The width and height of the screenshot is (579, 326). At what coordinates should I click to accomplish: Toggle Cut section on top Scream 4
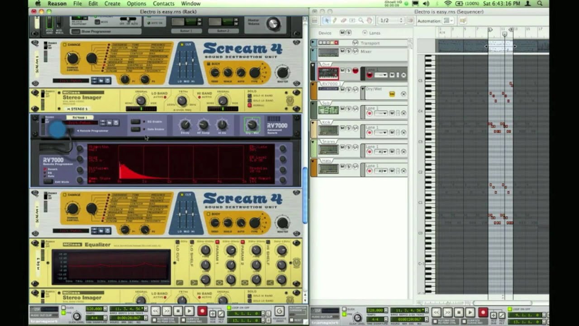click(x=182, y=45)
